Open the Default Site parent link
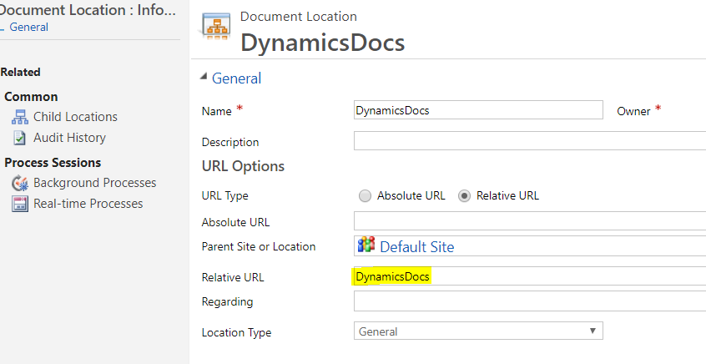The width and height of the screenshot is (706, 364). tap(416, 246)
